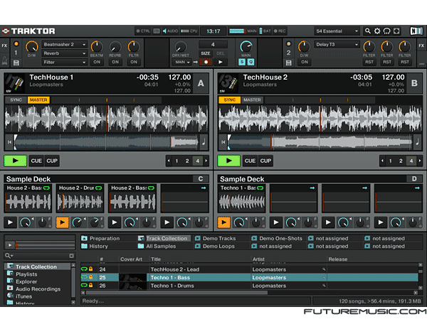Screen dimensions: 427x334
Task: Toggle the fullscreen icon in header
Action: (x=396, y=31)
